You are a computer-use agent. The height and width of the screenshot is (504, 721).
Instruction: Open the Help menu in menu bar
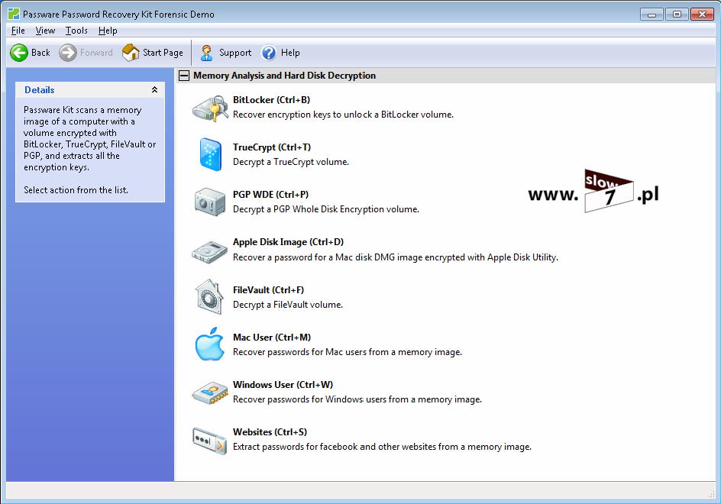coord(108,31)
